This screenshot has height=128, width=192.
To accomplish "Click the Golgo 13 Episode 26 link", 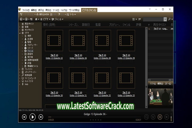I will pos(78,58).
